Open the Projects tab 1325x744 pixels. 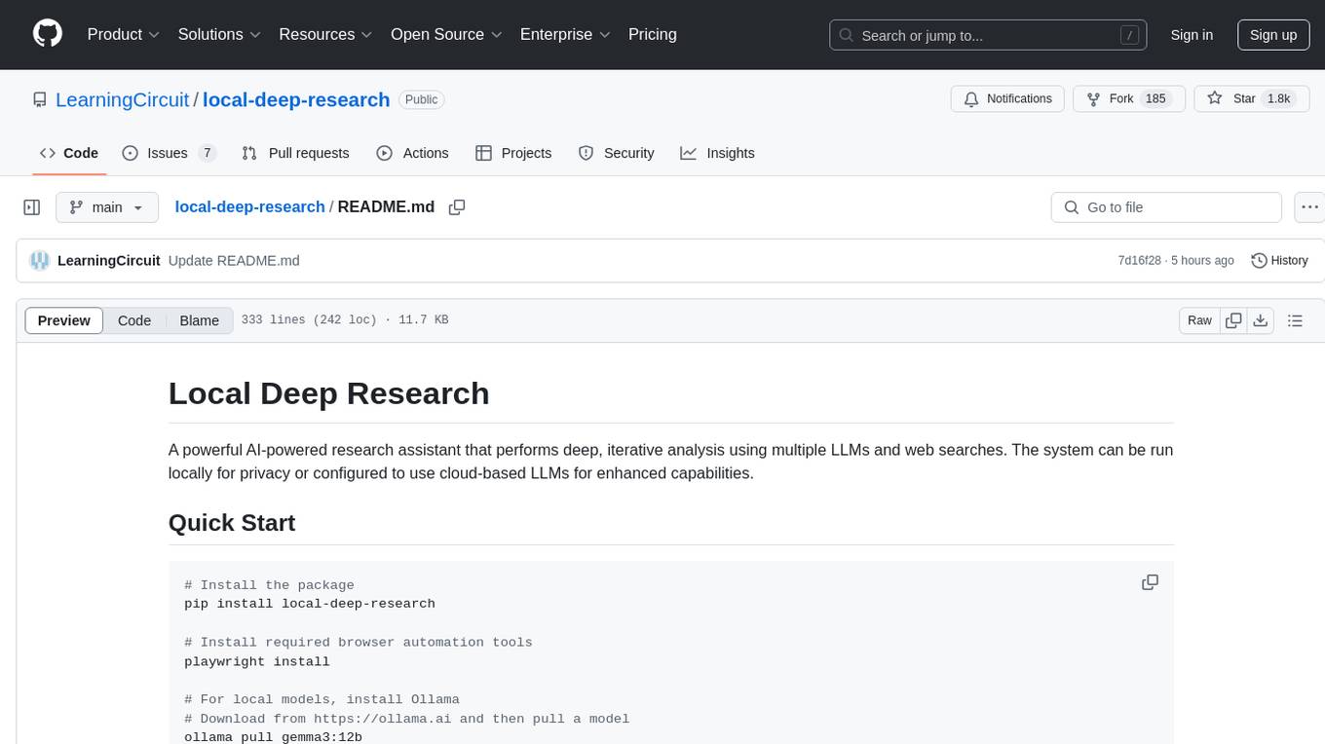(x=513, y=153)
